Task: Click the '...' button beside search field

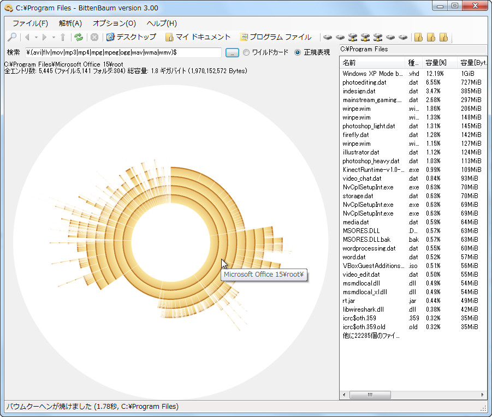Action: click(x=232, y=52)
